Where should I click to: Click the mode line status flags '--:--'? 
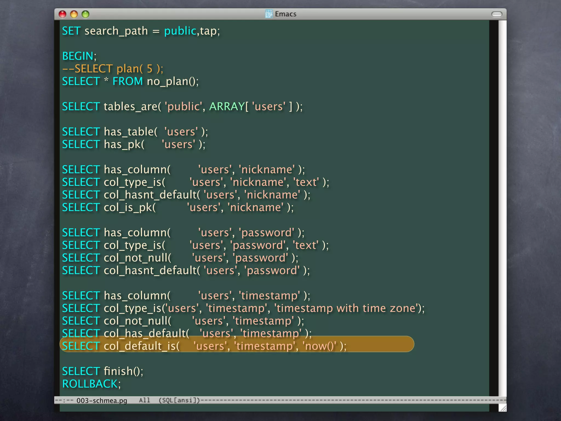tap(64, 400)
